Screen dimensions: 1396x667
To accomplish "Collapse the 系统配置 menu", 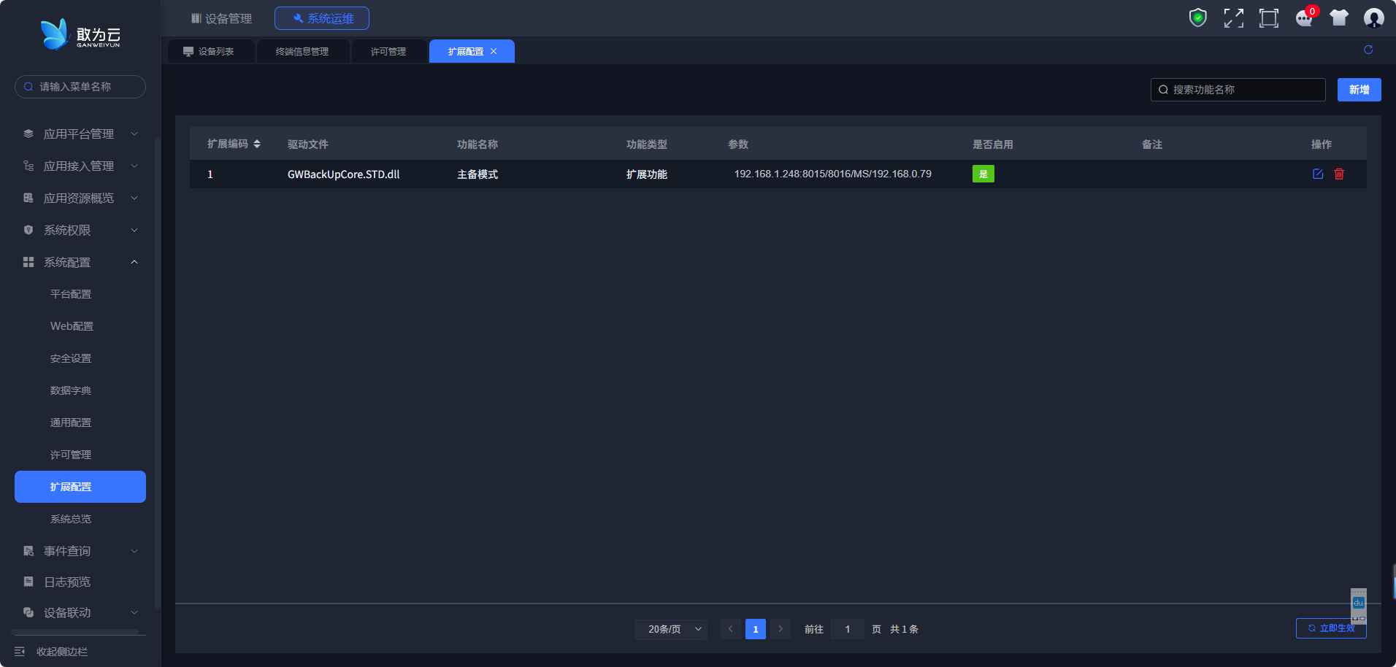I will 80,262.
